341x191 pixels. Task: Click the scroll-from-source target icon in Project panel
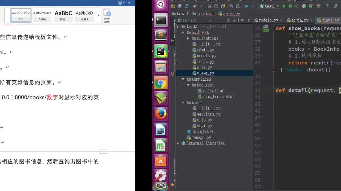[229, 20]
